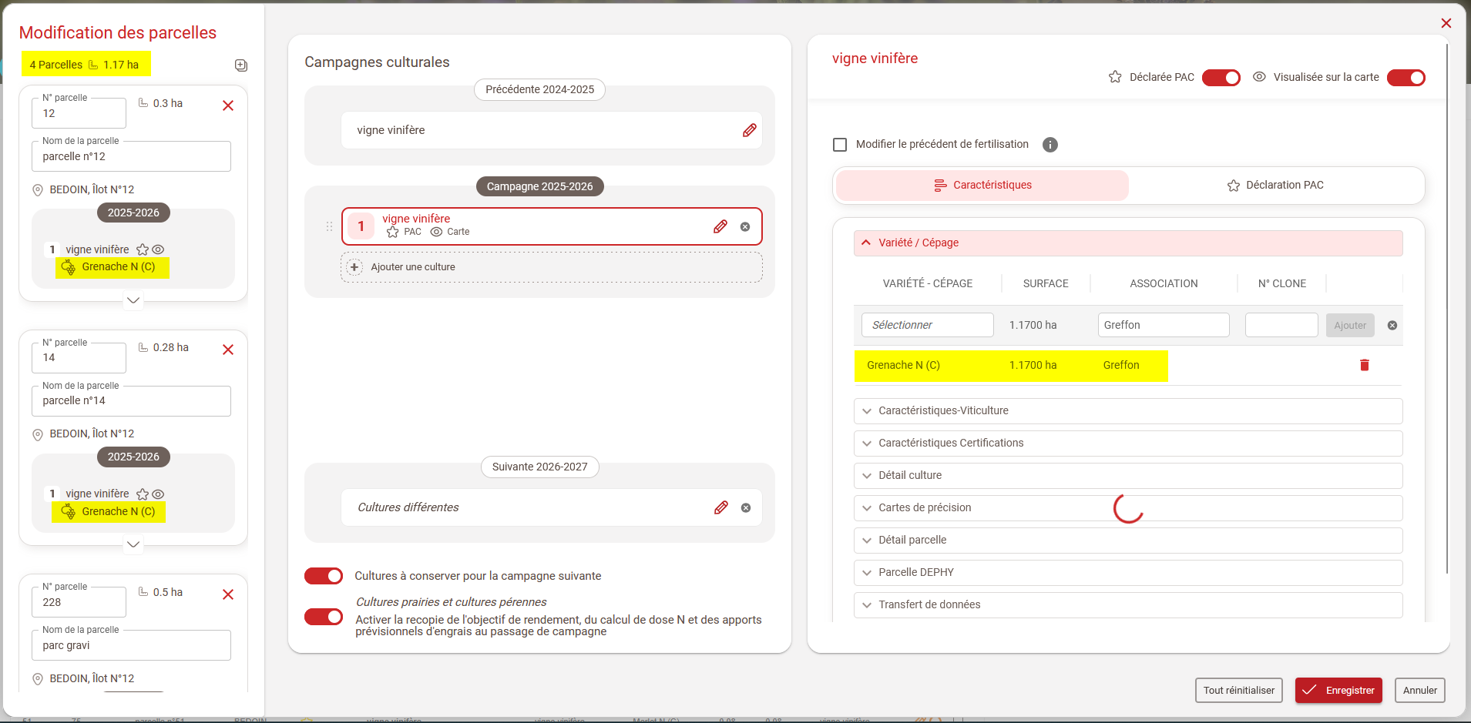Disable Cultures à conserver pour la campagne suivante
This screenshot has height=723, width=1471.
click(x=324, y=576)
